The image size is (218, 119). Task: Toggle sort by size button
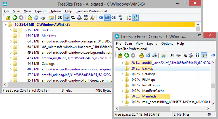pos(135,18)
